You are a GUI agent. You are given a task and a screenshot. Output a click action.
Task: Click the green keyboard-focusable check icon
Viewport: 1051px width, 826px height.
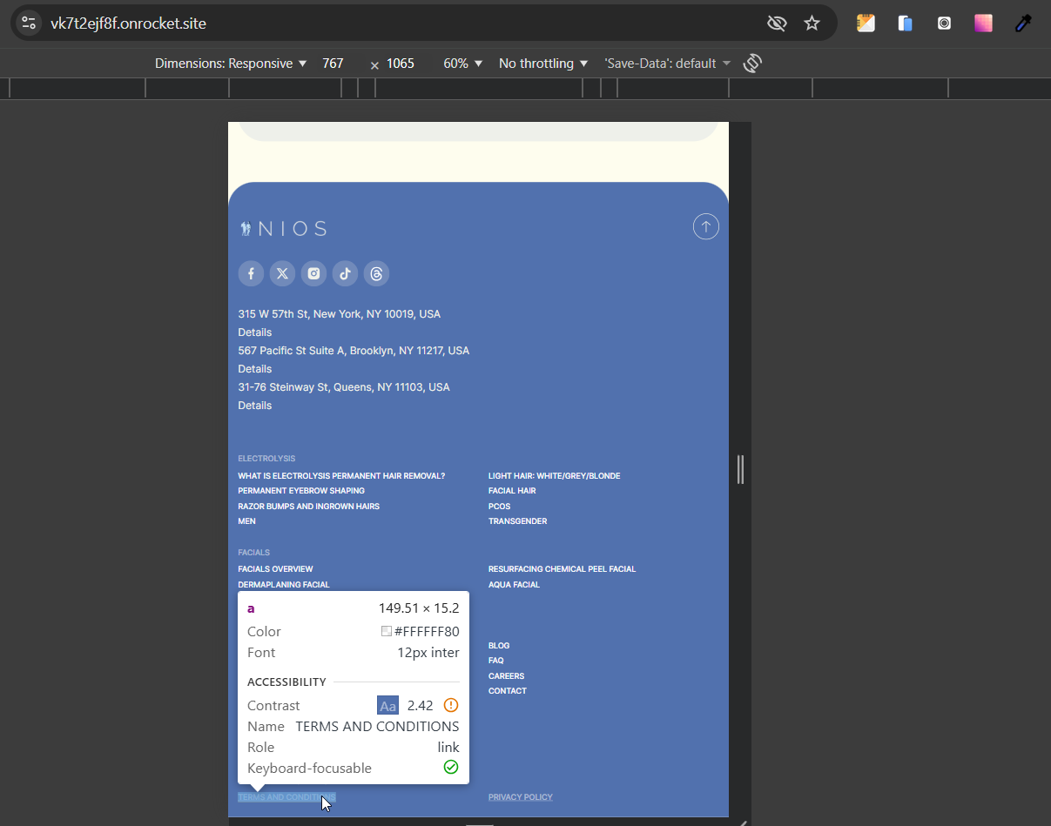451,768
